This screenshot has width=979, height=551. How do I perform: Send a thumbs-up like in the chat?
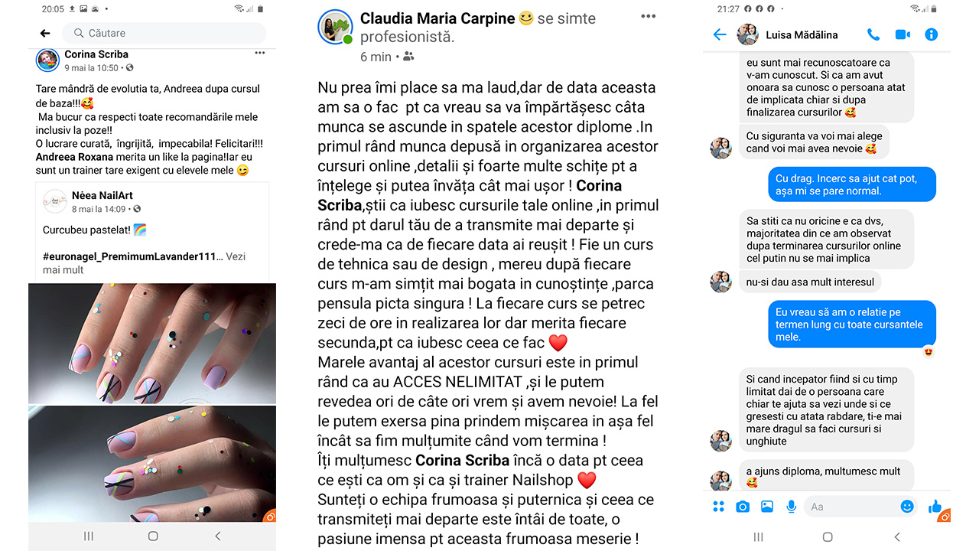[x=935, y=507]
